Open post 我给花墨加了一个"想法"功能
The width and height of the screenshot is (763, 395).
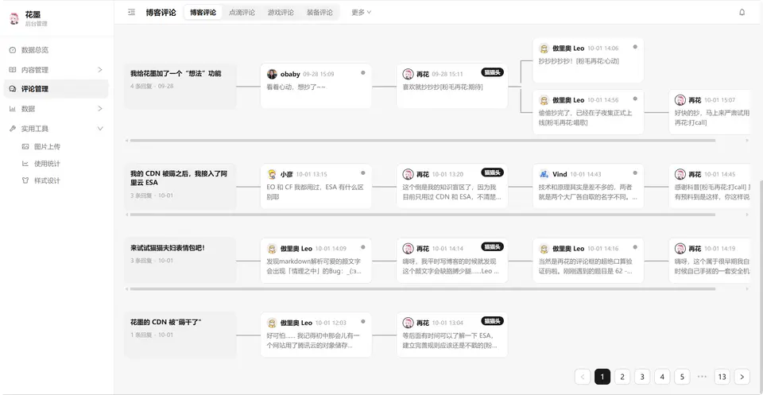point(180,86)
